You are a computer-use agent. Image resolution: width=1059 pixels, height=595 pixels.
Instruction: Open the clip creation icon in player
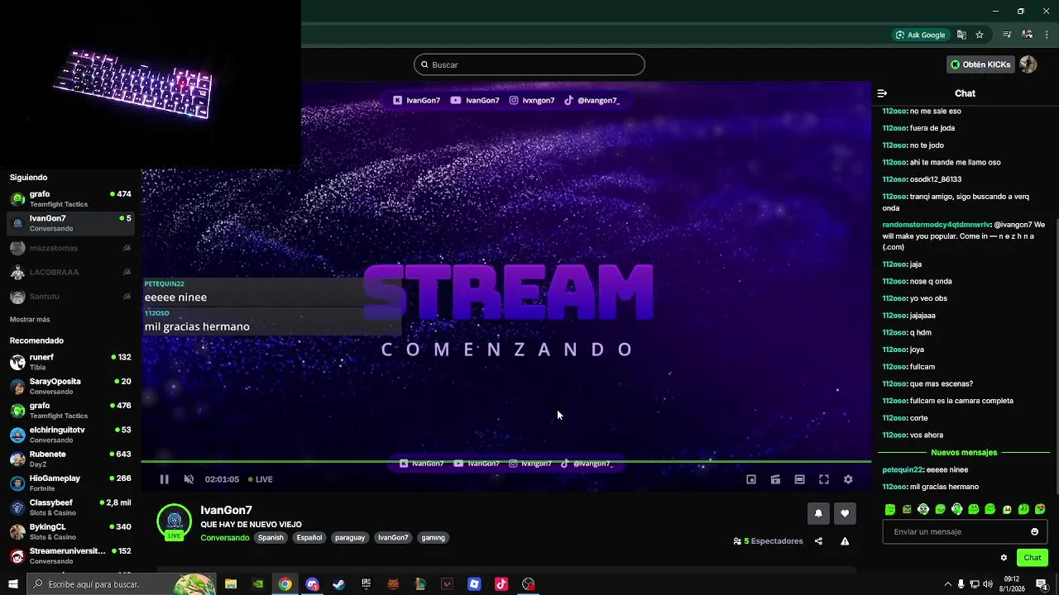click(x=775, y=479)
